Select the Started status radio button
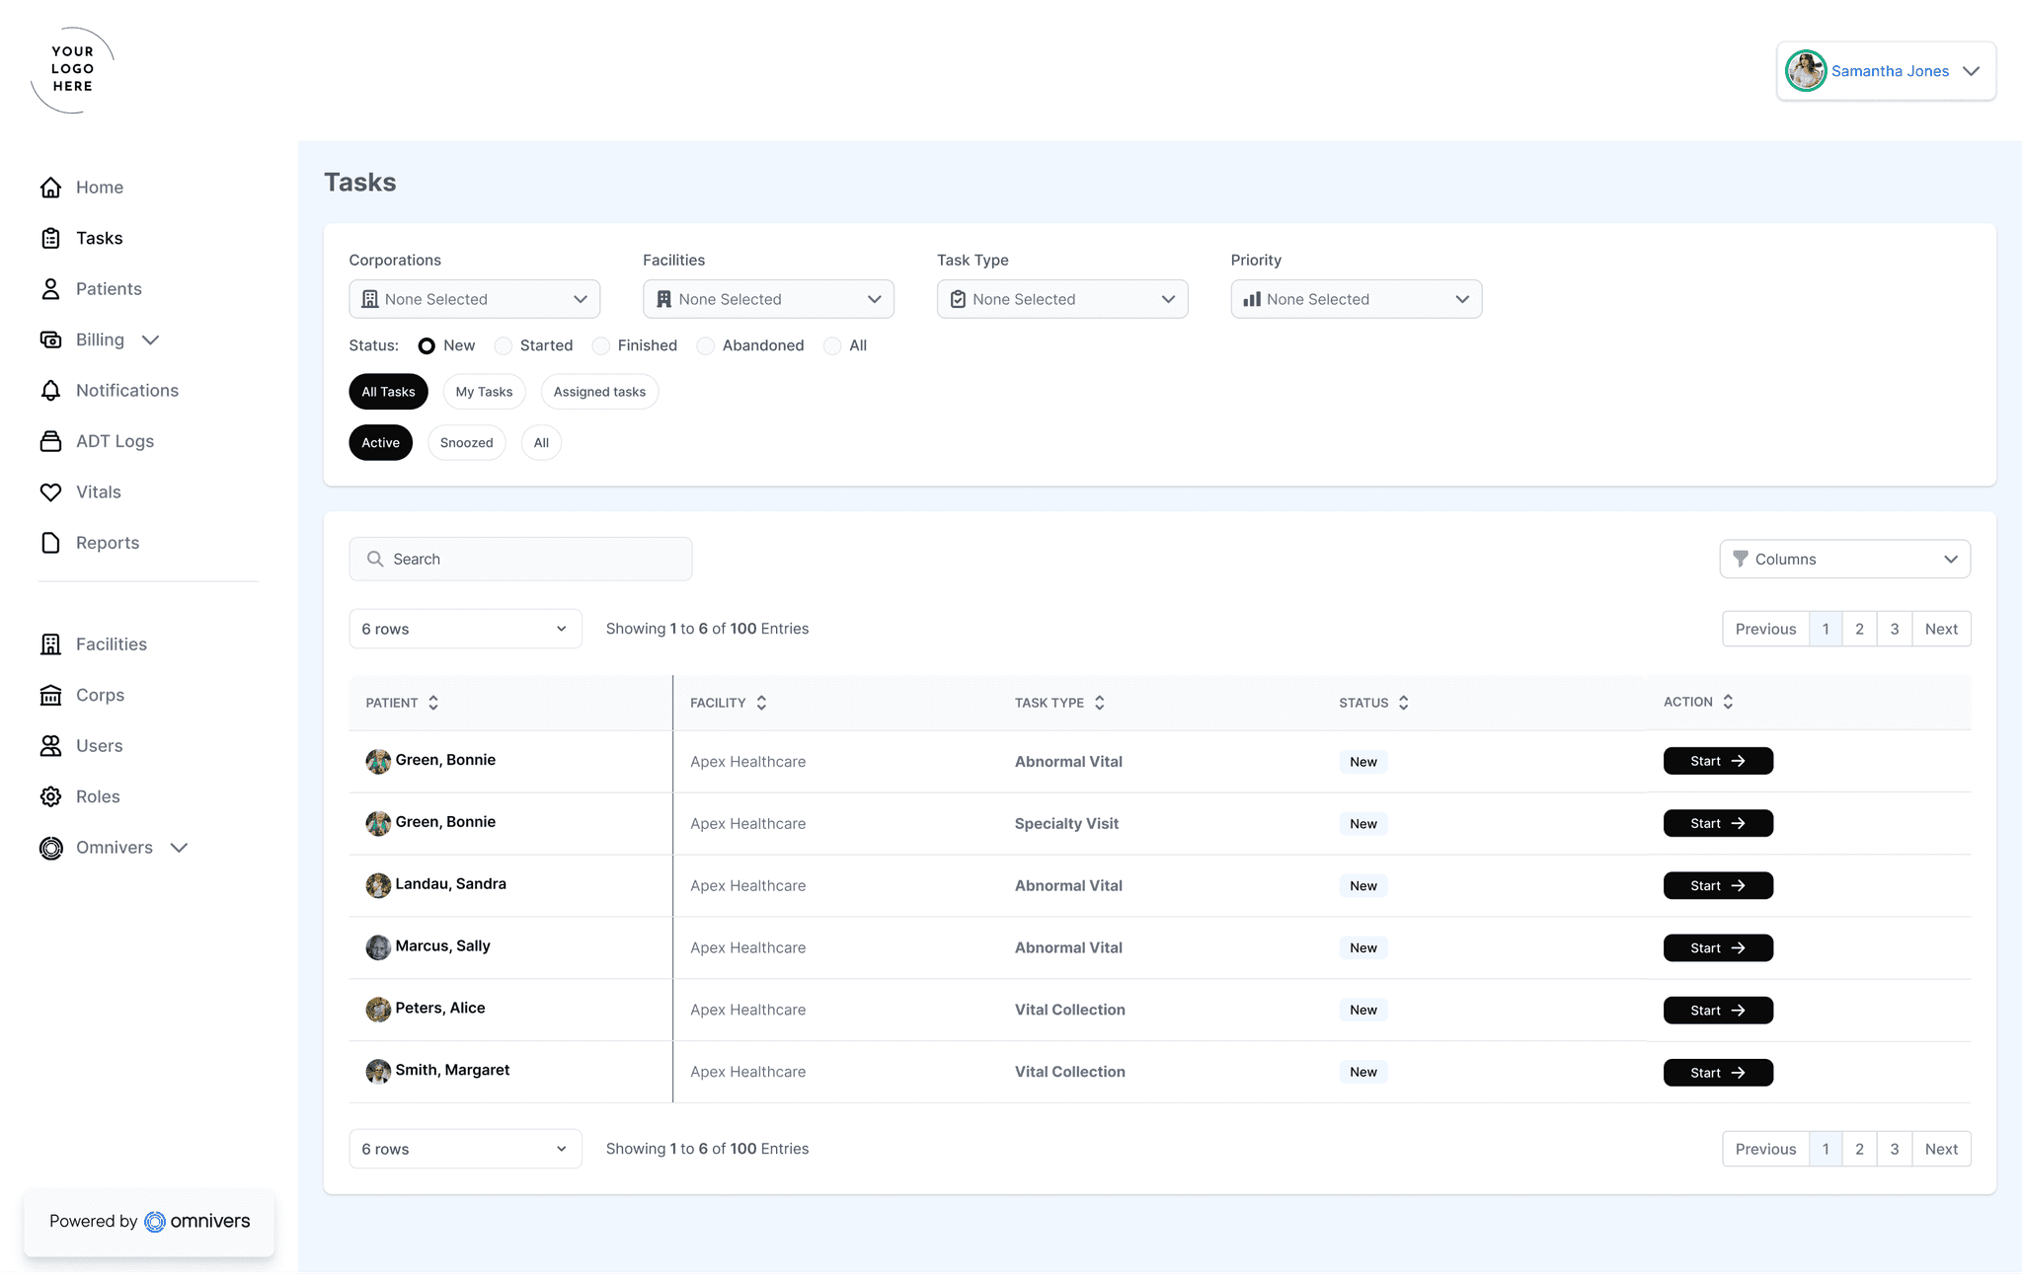Image resolution: width=2022 pixels, height=1279 pixels. [x=504, y=345]
